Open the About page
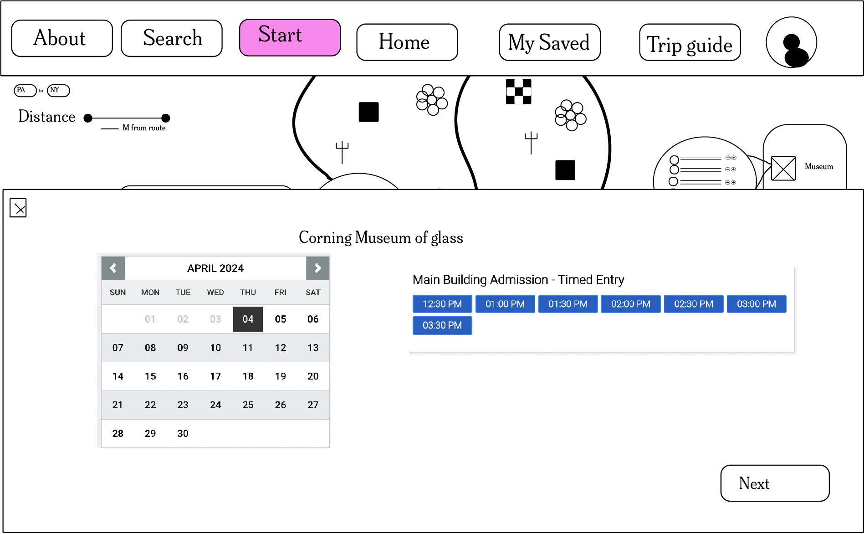The height and width of the screenshot is (534, 864). pyautogui.click(x=62, y=38)
